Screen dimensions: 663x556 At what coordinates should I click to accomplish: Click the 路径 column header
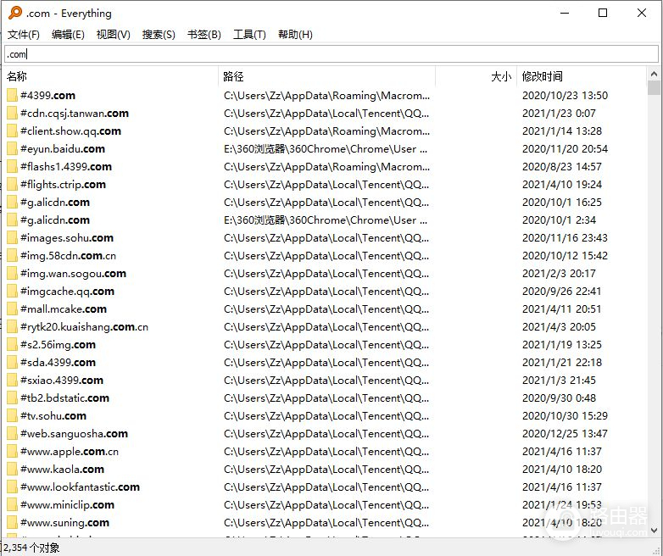[x=234, y=76]
